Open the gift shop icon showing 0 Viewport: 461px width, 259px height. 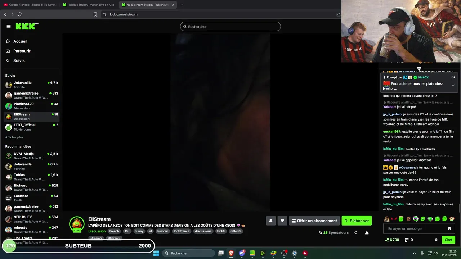(407, 240)
